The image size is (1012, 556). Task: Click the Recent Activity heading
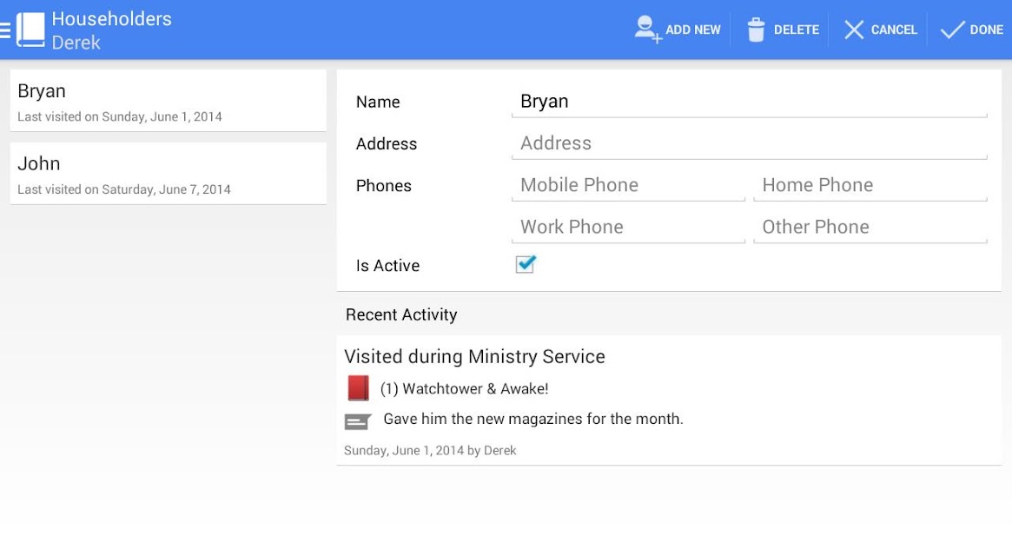coord(401,314)
